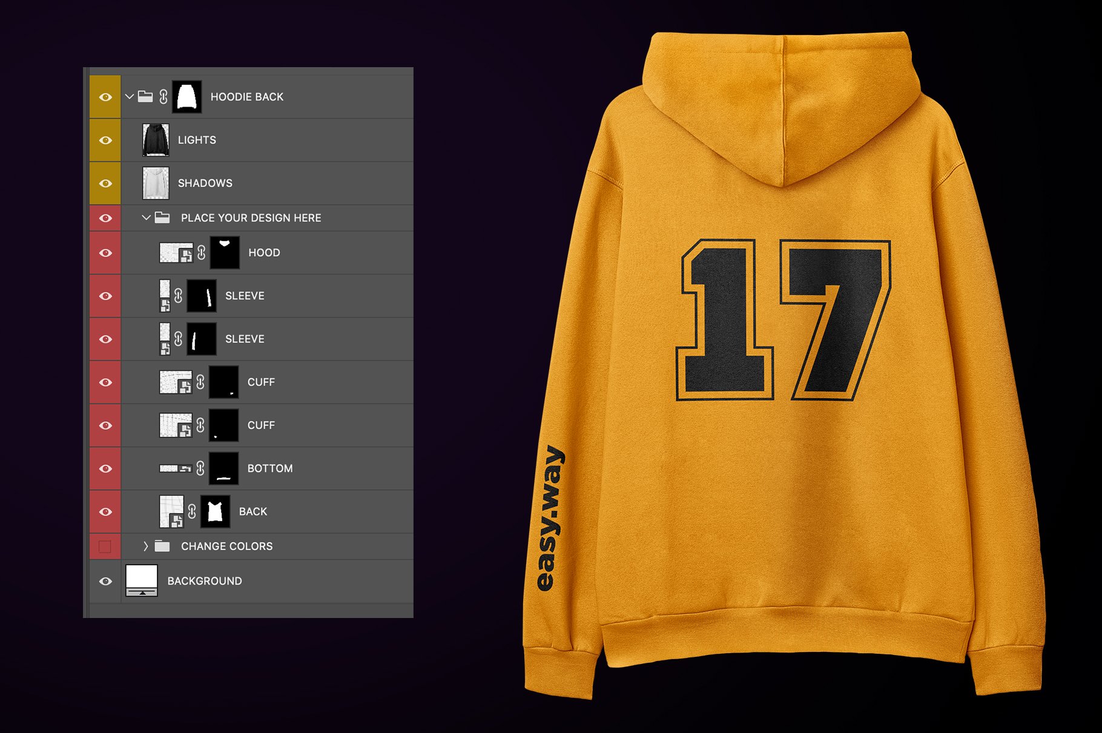This screenshot has height=733, width=1102.
Task: Hide the BACKGROUND layer
Action: pos(105,581)
